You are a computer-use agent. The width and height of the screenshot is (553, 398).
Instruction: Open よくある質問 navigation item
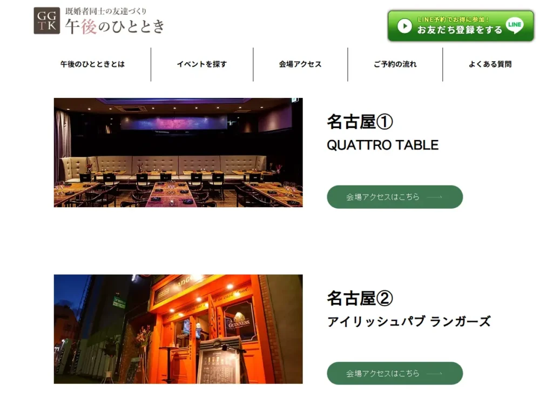(x=490, y=64)
